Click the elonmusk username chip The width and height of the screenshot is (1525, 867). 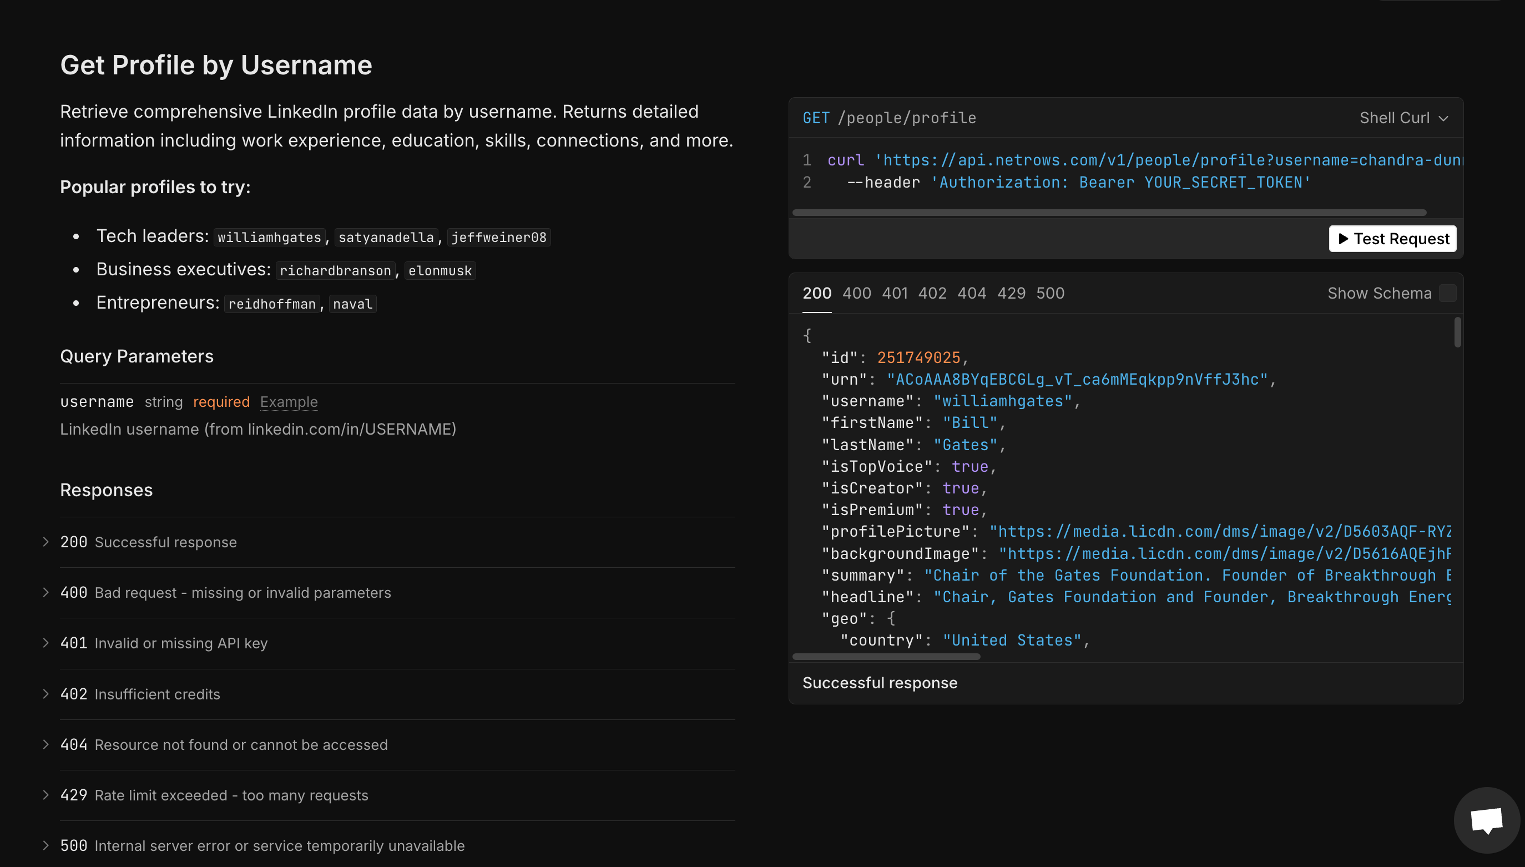point(440,270)
